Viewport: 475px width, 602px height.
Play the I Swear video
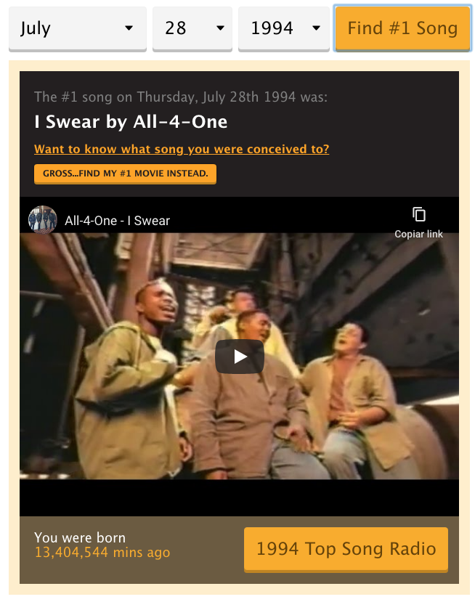coord(239,357)
